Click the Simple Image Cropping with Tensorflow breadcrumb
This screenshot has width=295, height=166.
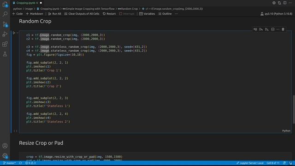point(88,9)
